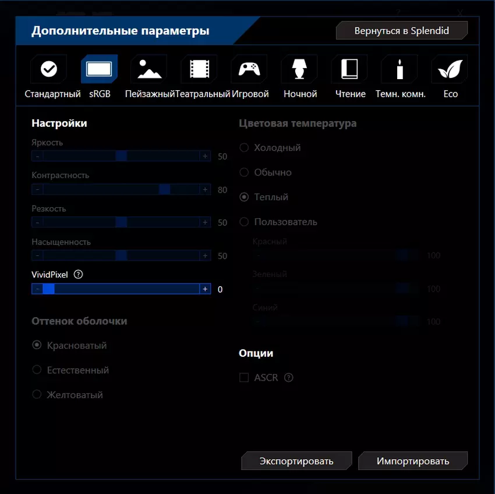Select the Стандартный mode checkmark icon
Viewport: 495px width, 494px height.
click(x=49, y=70)
